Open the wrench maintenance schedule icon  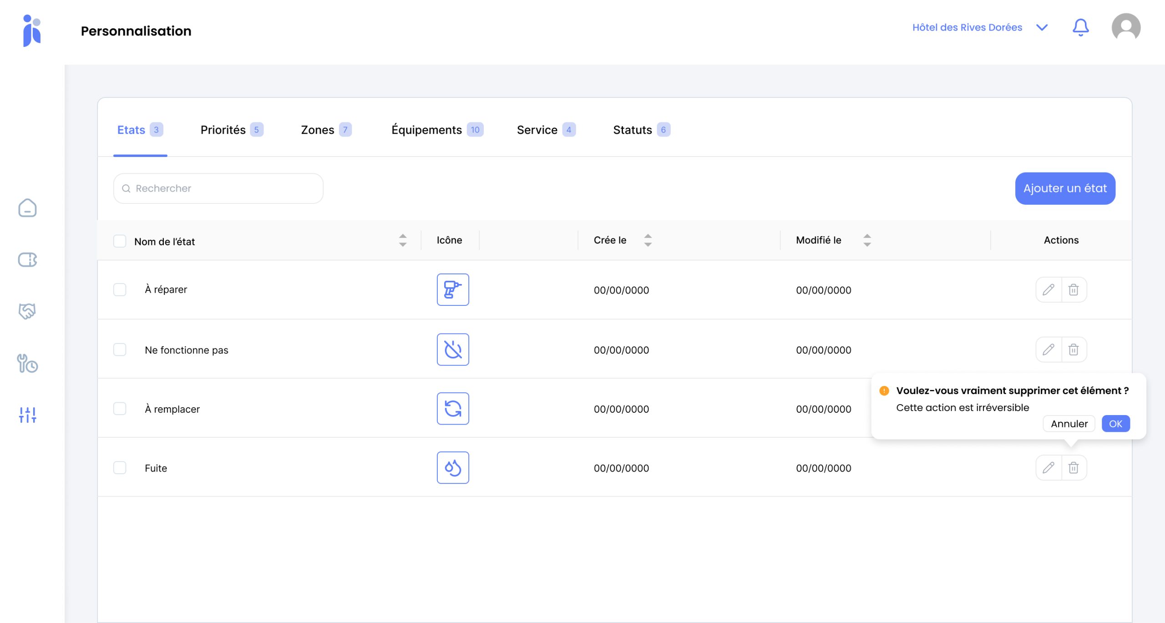coord(27,364)
